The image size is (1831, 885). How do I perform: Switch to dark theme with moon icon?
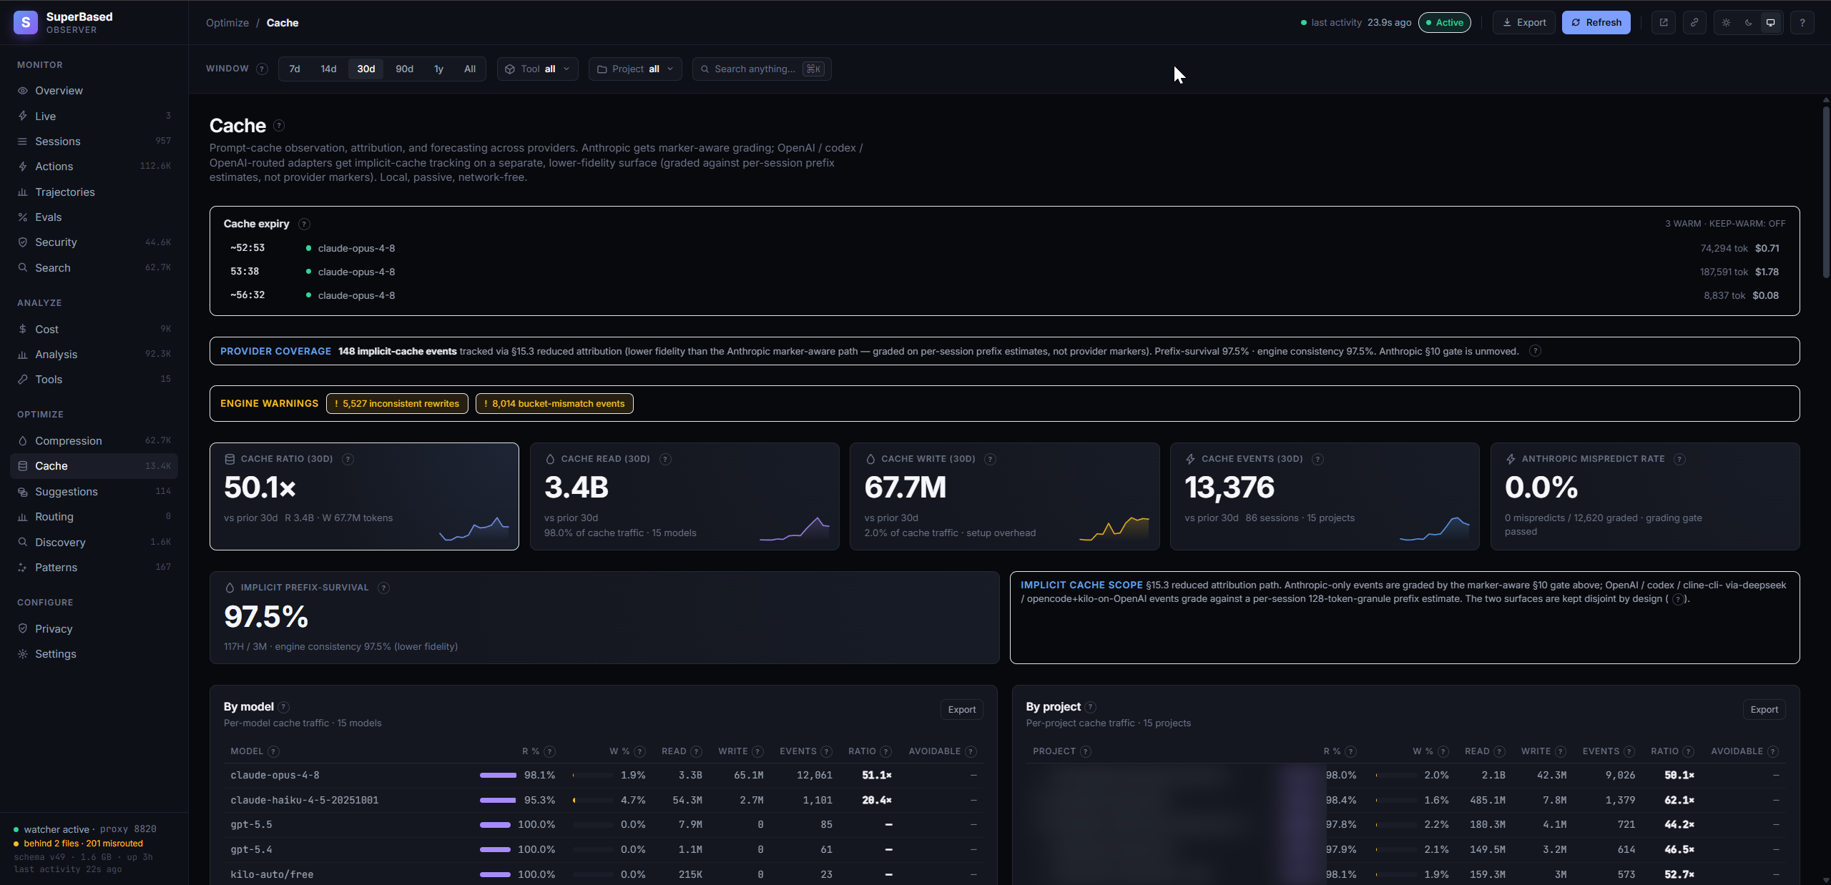coord(1749,23)
